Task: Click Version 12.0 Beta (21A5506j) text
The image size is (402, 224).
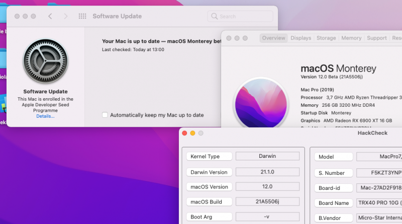Action: pyautogui.click(x=332, y=77)
